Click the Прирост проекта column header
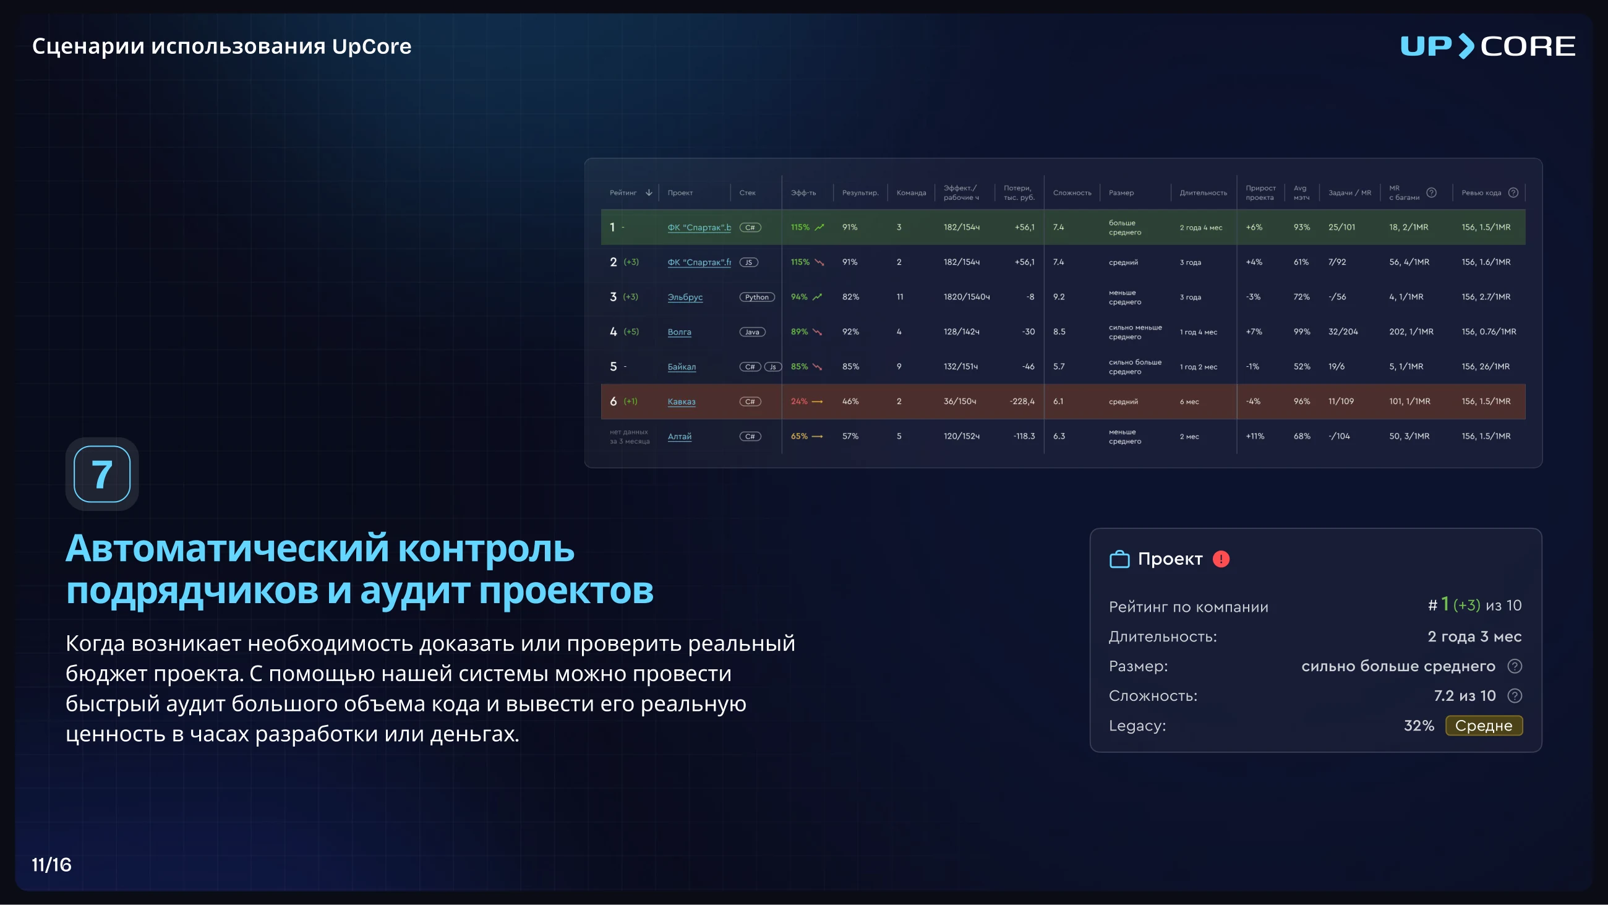 point(1260,192)
